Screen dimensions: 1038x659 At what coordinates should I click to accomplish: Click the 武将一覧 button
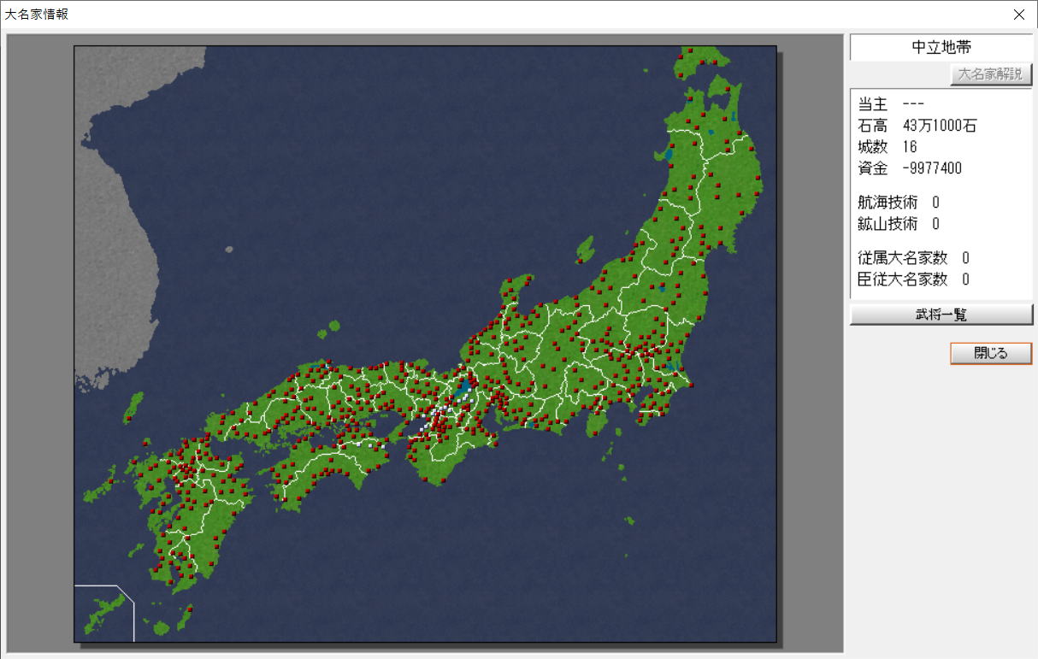tap(941, 315)
